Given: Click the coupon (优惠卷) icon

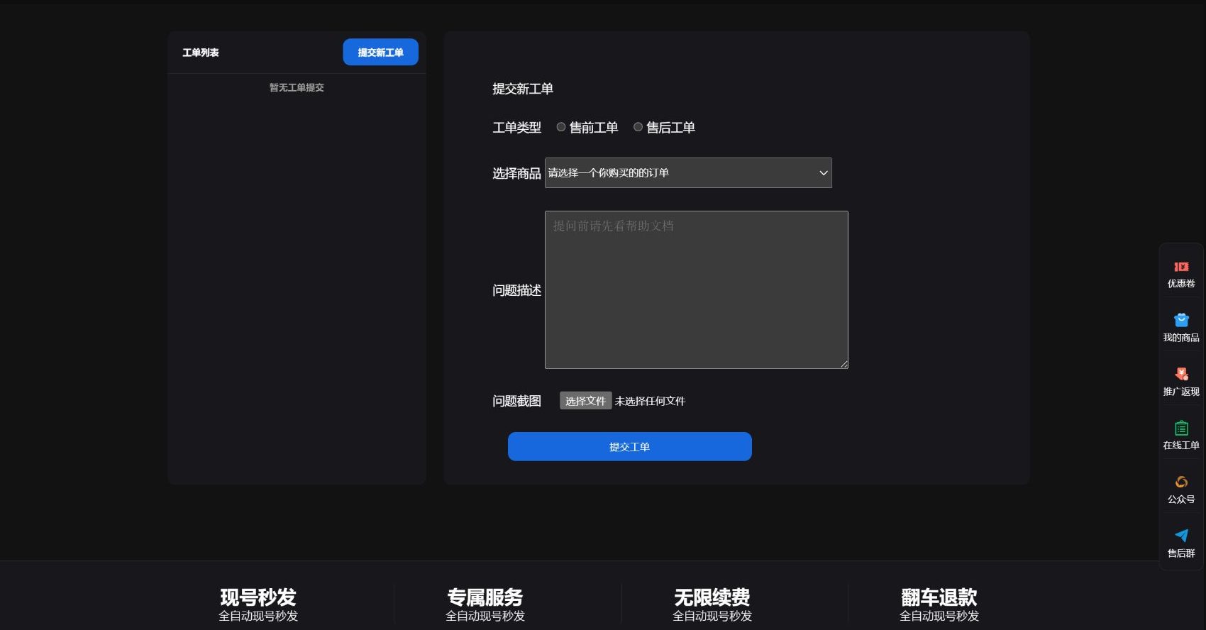Looking at the screenshot, I should (1181, 267).
